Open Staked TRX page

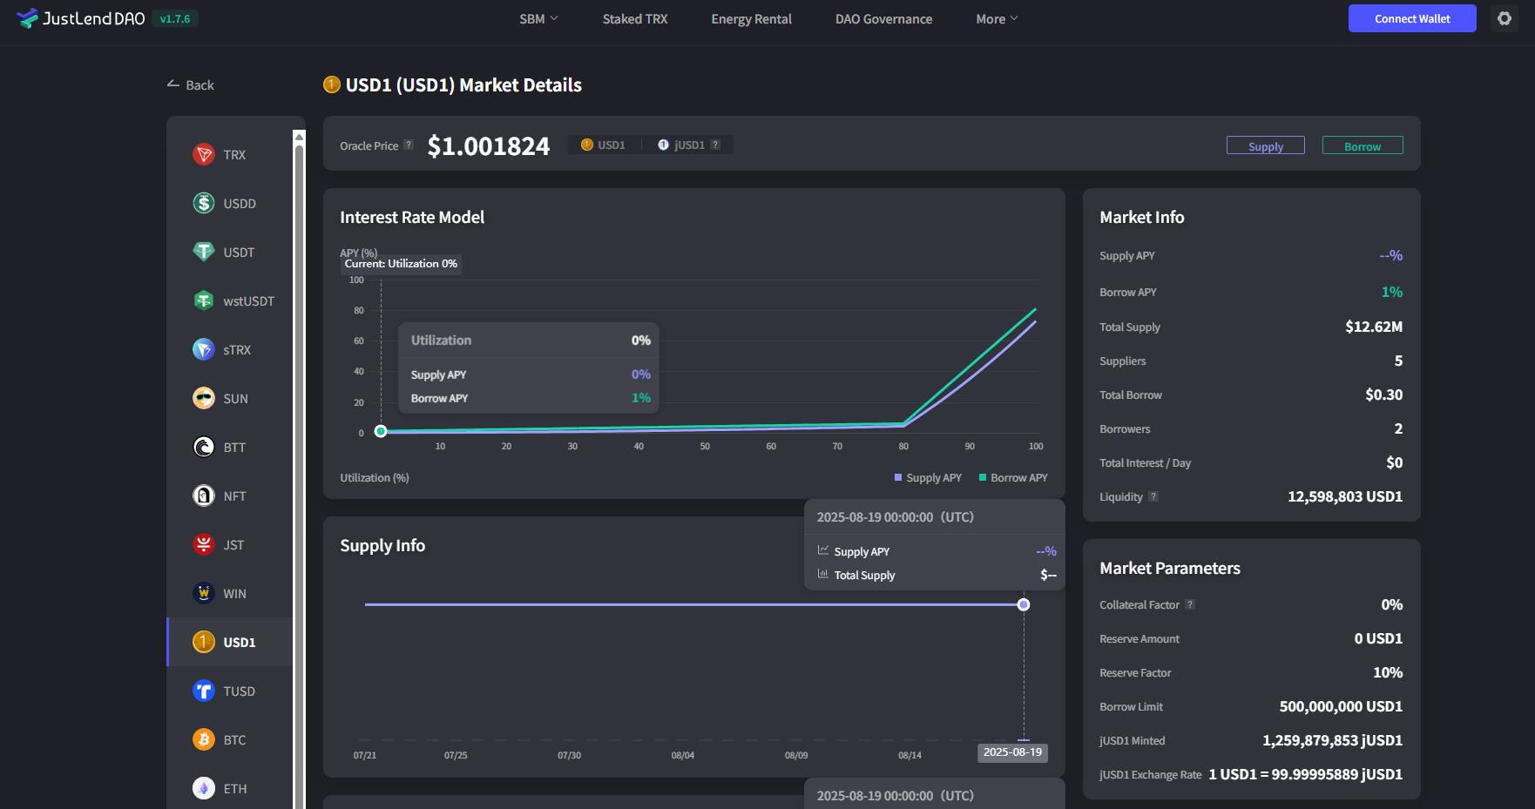coord(635,18)
